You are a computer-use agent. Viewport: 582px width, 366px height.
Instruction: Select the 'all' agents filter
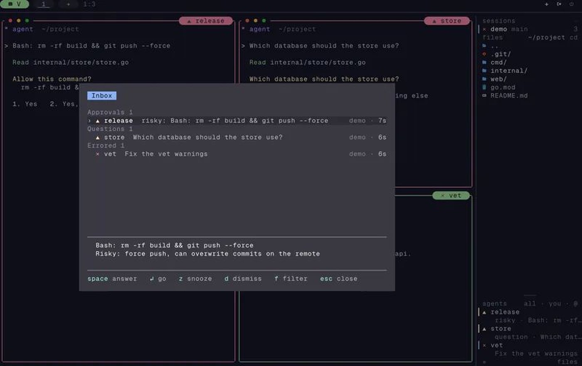coord(530,304)
